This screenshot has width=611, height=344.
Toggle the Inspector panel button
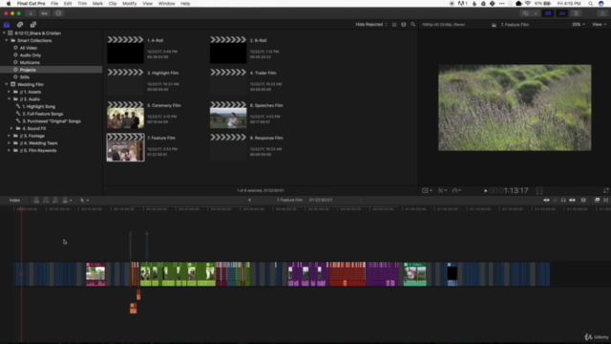[x=576, y=13]
